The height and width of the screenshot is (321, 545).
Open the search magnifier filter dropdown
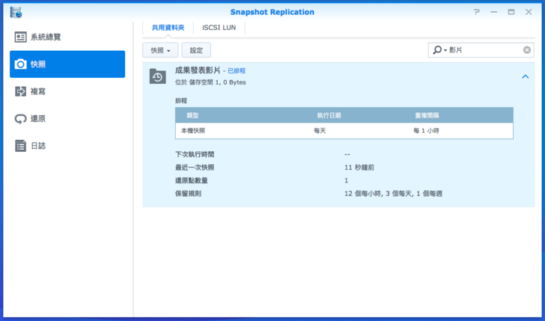click(x=439, y=50)
